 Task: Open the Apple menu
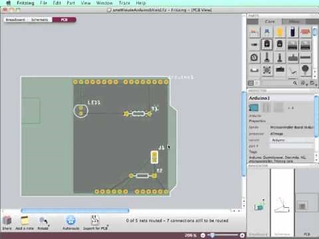[8, 3]
